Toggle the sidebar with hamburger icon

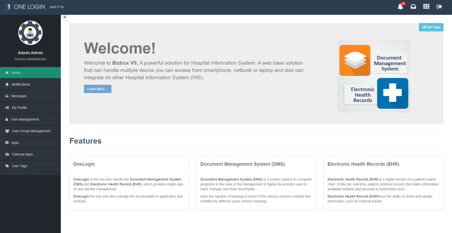point(65,17)
